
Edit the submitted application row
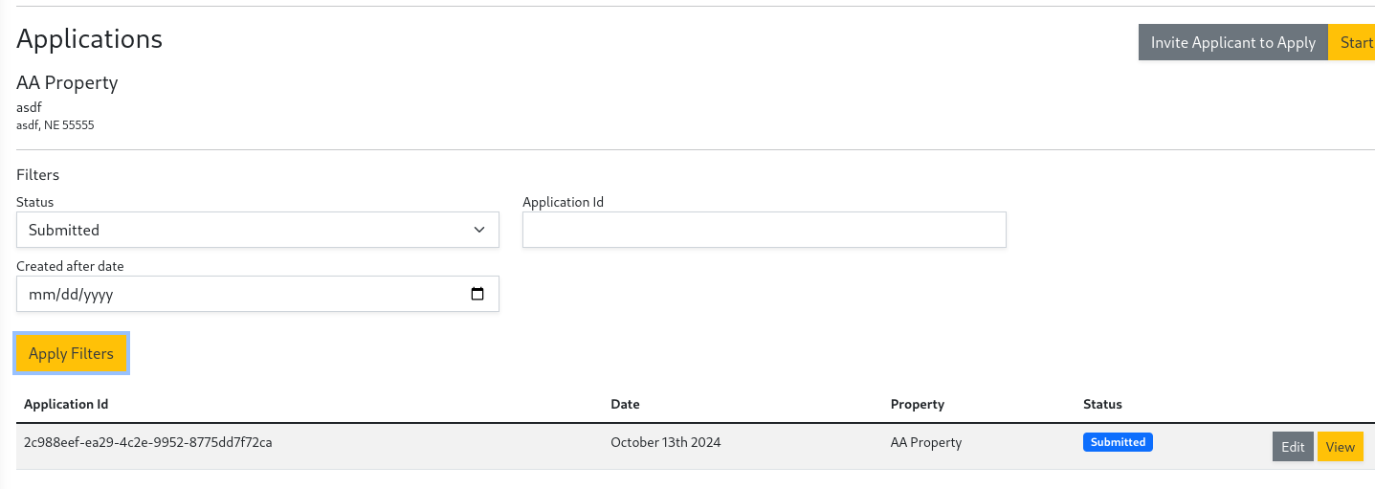1293,447
